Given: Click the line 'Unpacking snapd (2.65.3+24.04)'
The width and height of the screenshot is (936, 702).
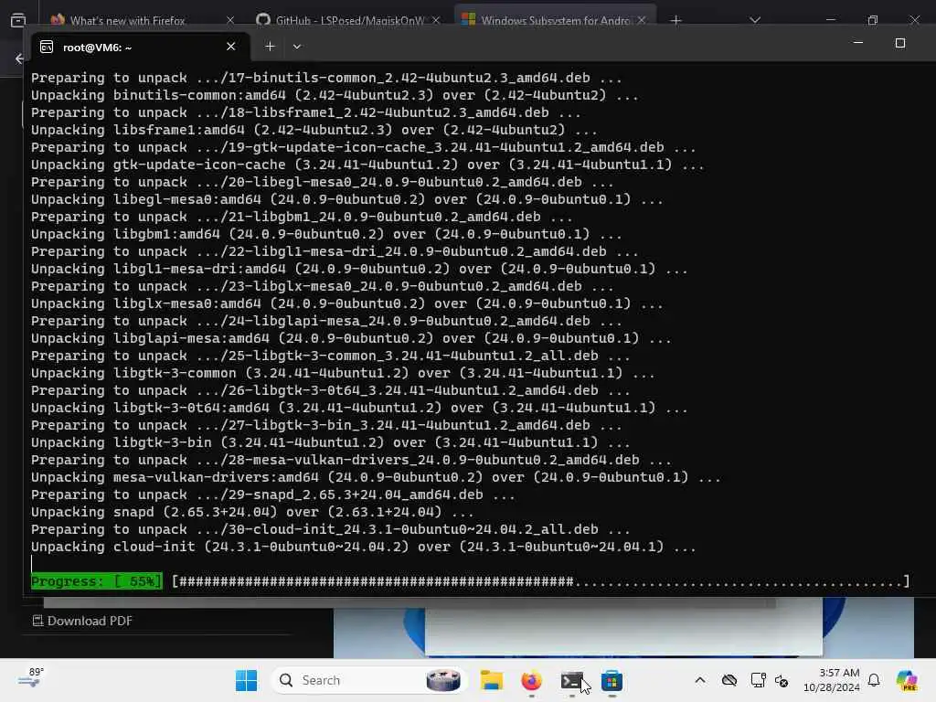Looking at the screenshot, I should tap(252, 512).
